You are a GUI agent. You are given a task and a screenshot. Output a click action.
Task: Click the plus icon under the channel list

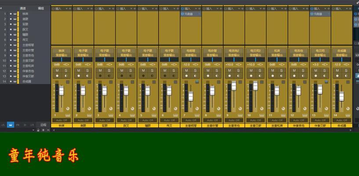[x=43, y=130]
